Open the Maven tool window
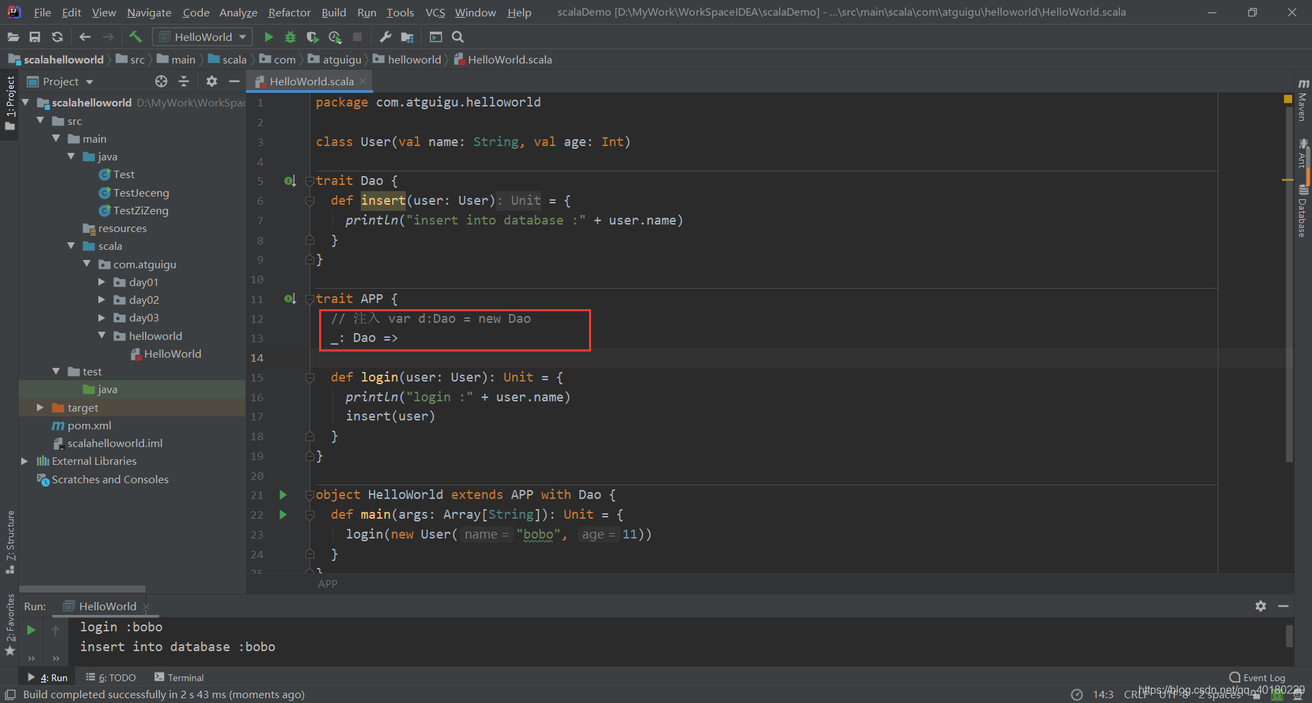The width and height of the screenshot is (1312, 703). tap(1303, 100)
